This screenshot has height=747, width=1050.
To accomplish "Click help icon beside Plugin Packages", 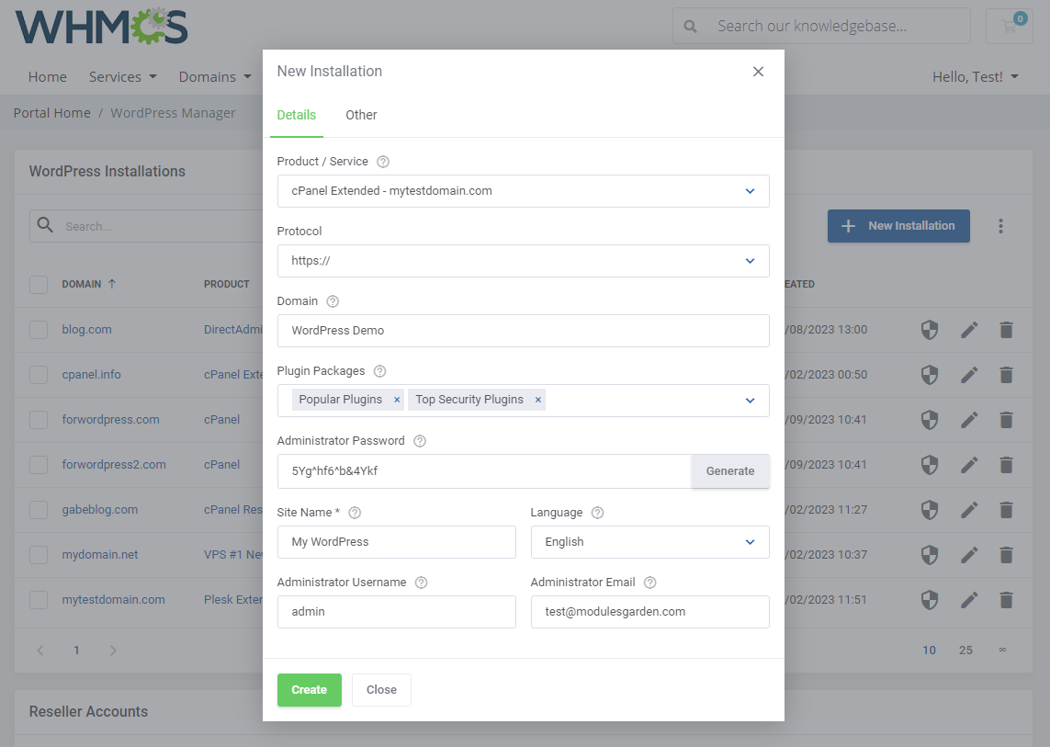I will [x=379, y=371].
